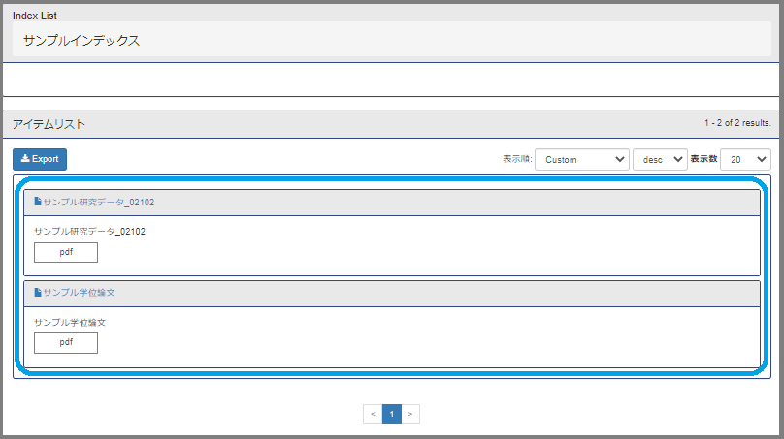Image resolution: width=784 pixels, height=439 pixels.
Task: Click the file icon beside サンプル研究データ_02102 title
Action: [38, 203]
